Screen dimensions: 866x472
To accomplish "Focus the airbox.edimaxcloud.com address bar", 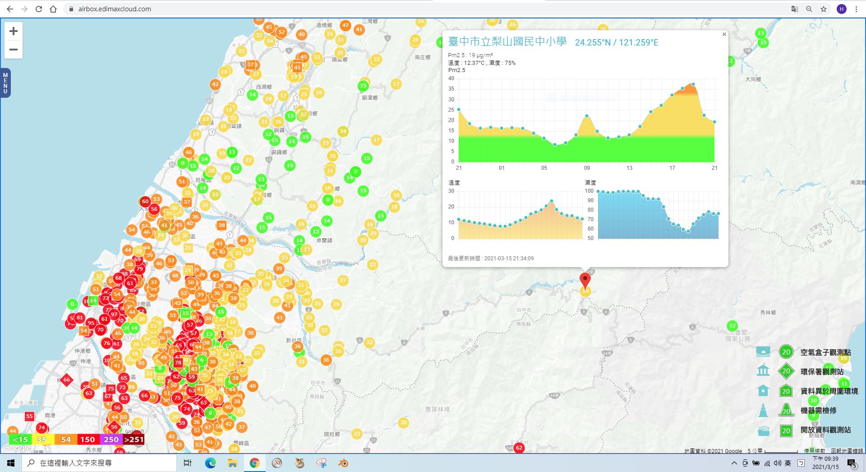I will 424,9.
